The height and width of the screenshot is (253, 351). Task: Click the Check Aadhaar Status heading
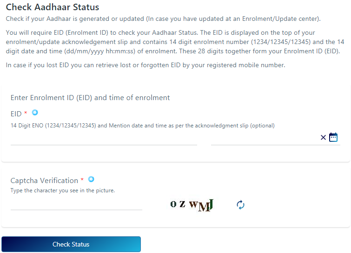coord(53,7)
